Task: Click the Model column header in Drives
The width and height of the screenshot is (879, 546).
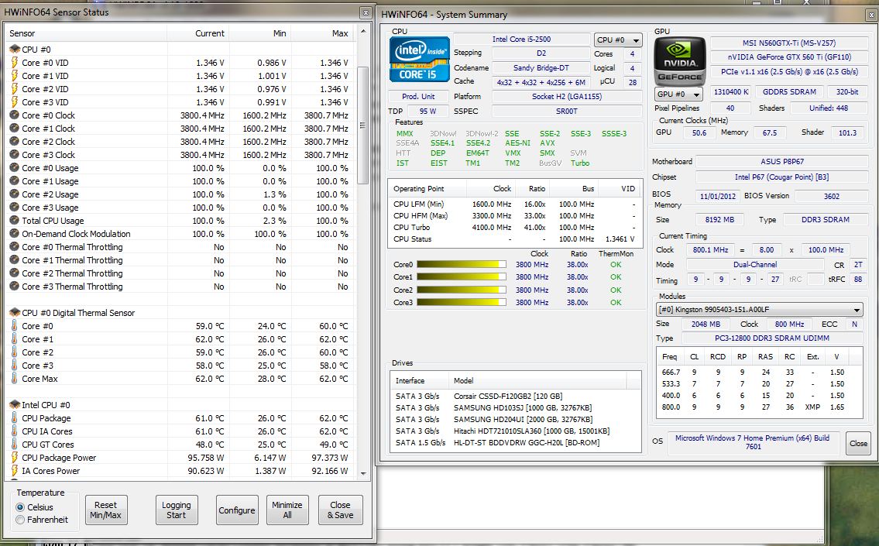Action: click(x=537, y=380)
